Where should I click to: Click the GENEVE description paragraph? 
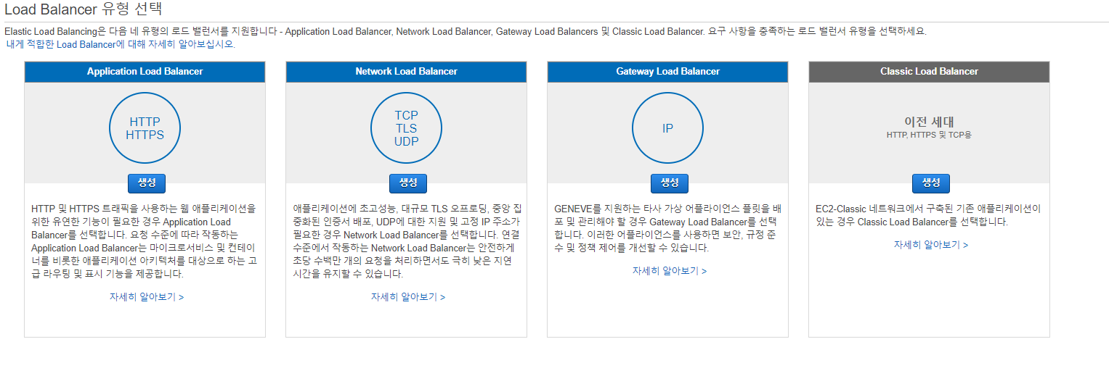point(666,228)
